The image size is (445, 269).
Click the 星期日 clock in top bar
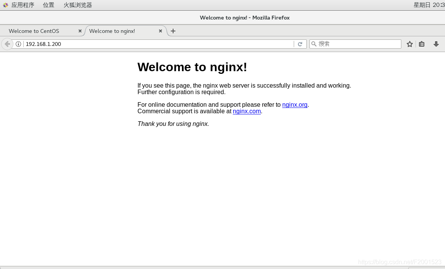[x=429, y=5]
